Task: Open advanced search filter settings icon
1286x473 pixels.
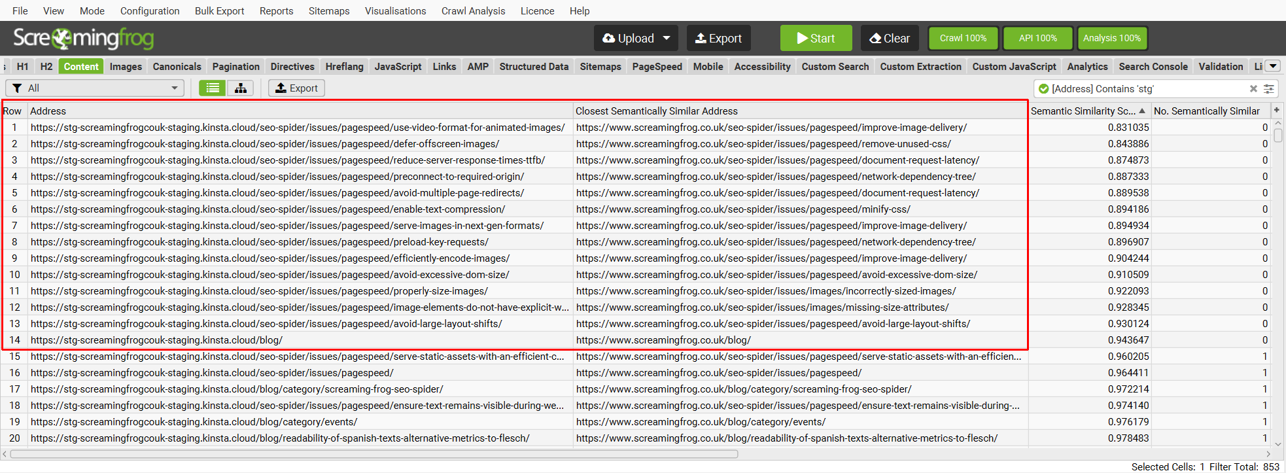Action: tap(1269, 89)
